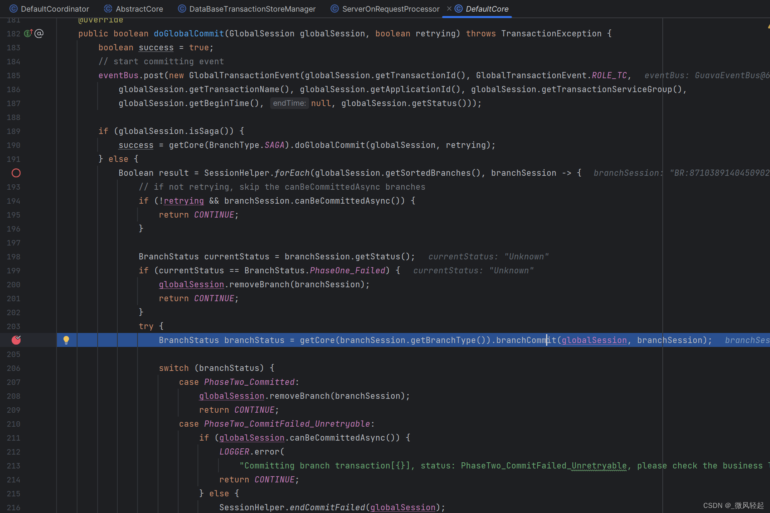Click globalSession link on the highlighted line
The height and width of the screenshot is (513, 770).
tap(594, 340)
